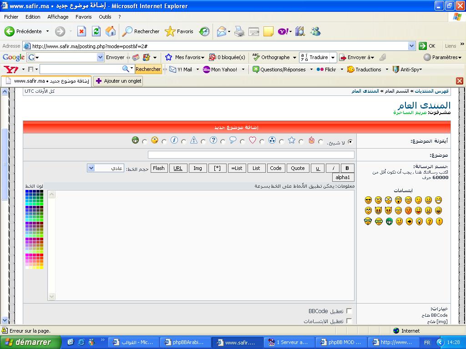Open the Affichage menu

pos(58,17)
